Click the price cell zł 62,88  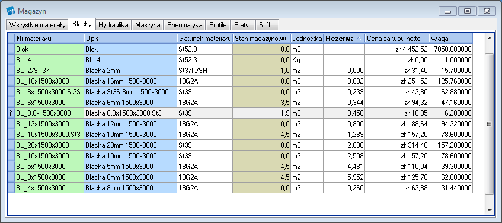pyautogui.click(x=397, y=188)
